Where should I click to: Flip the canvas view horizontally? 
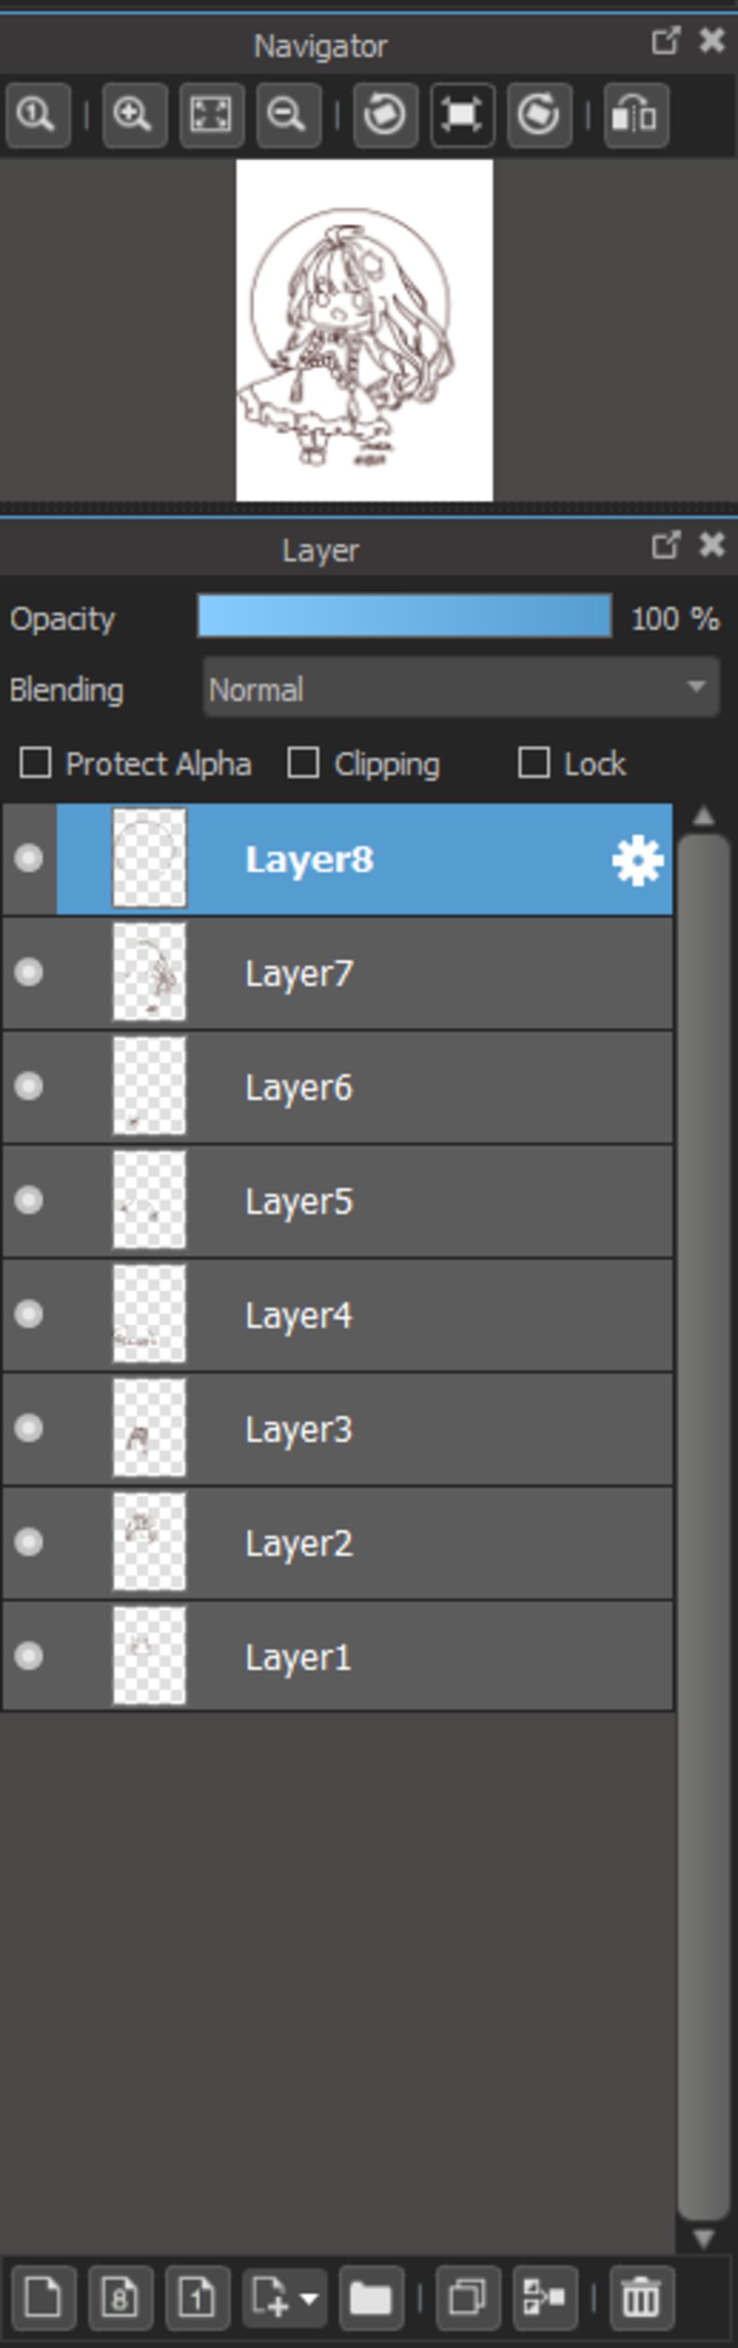(x=637, y=115)
